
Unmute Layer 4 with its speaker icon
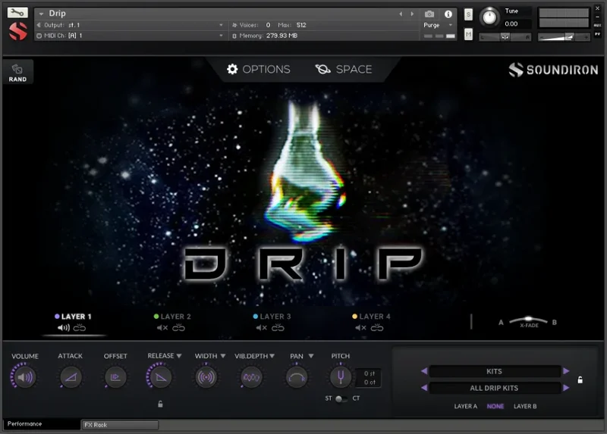pos(360,328)
